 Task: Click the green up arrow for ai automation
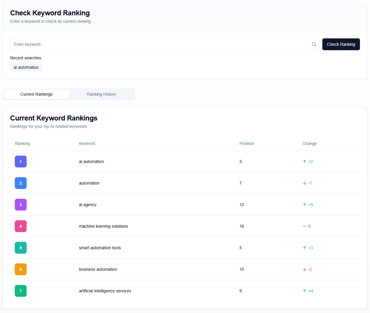304,162
